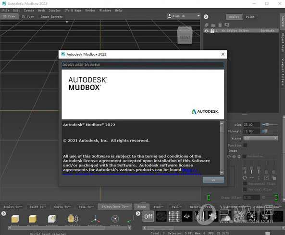Click the rotation icon below randomize sliders

click(245, 178)
